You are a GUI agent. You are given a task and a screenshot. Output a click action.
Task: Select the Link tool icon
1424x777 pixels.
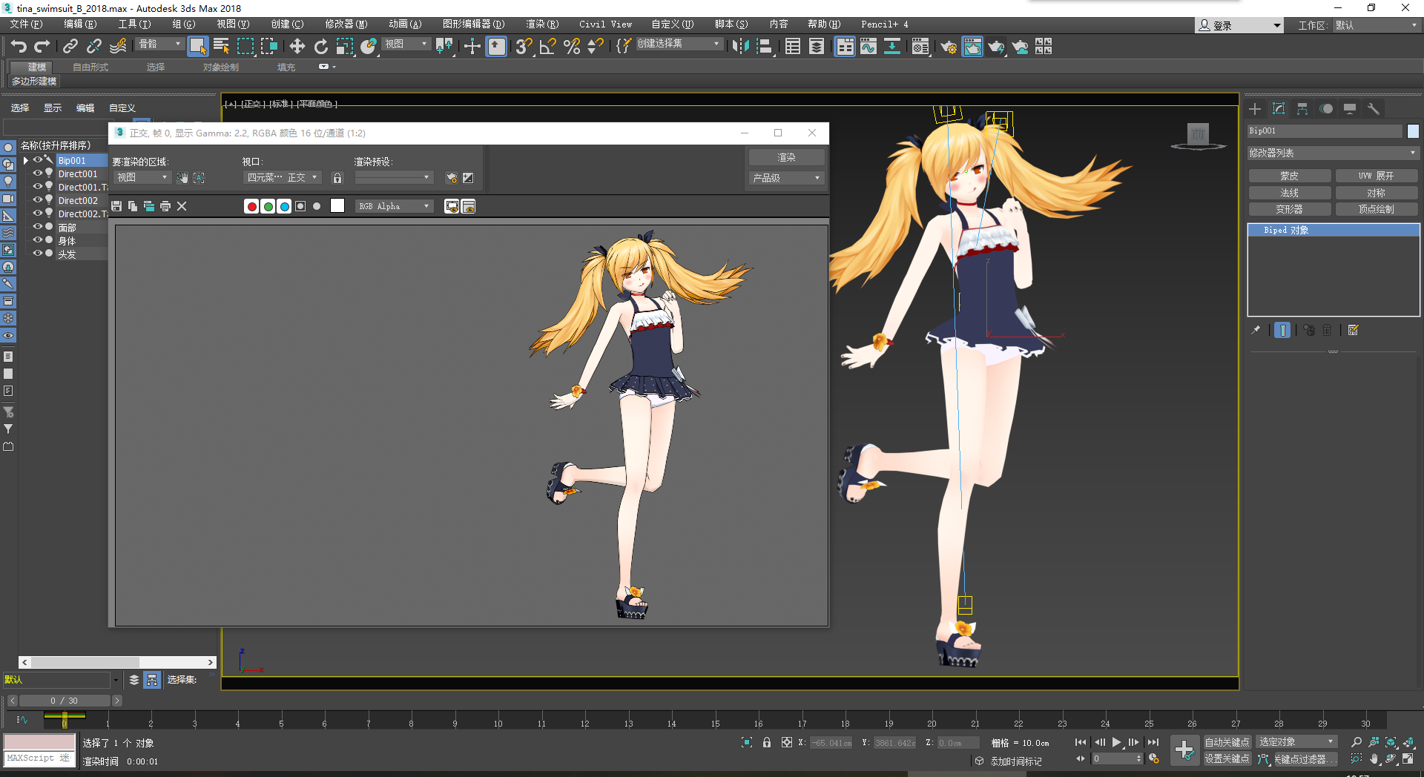[70, 47]
